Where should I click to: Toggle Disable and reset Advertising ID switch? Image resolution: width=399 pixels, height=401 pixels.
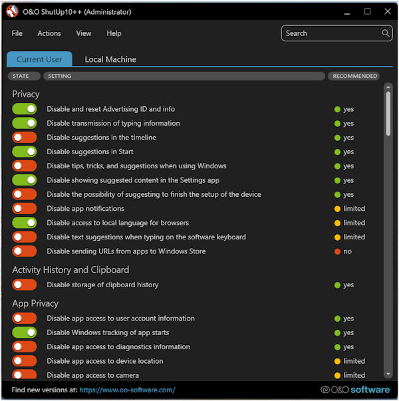25,109
